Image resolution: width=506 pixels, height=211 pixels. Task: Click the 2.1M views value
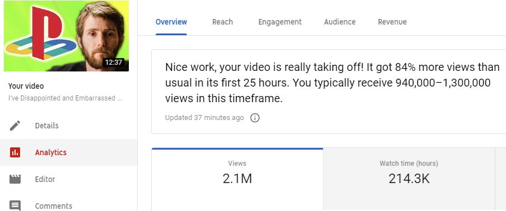pos(237,179)
